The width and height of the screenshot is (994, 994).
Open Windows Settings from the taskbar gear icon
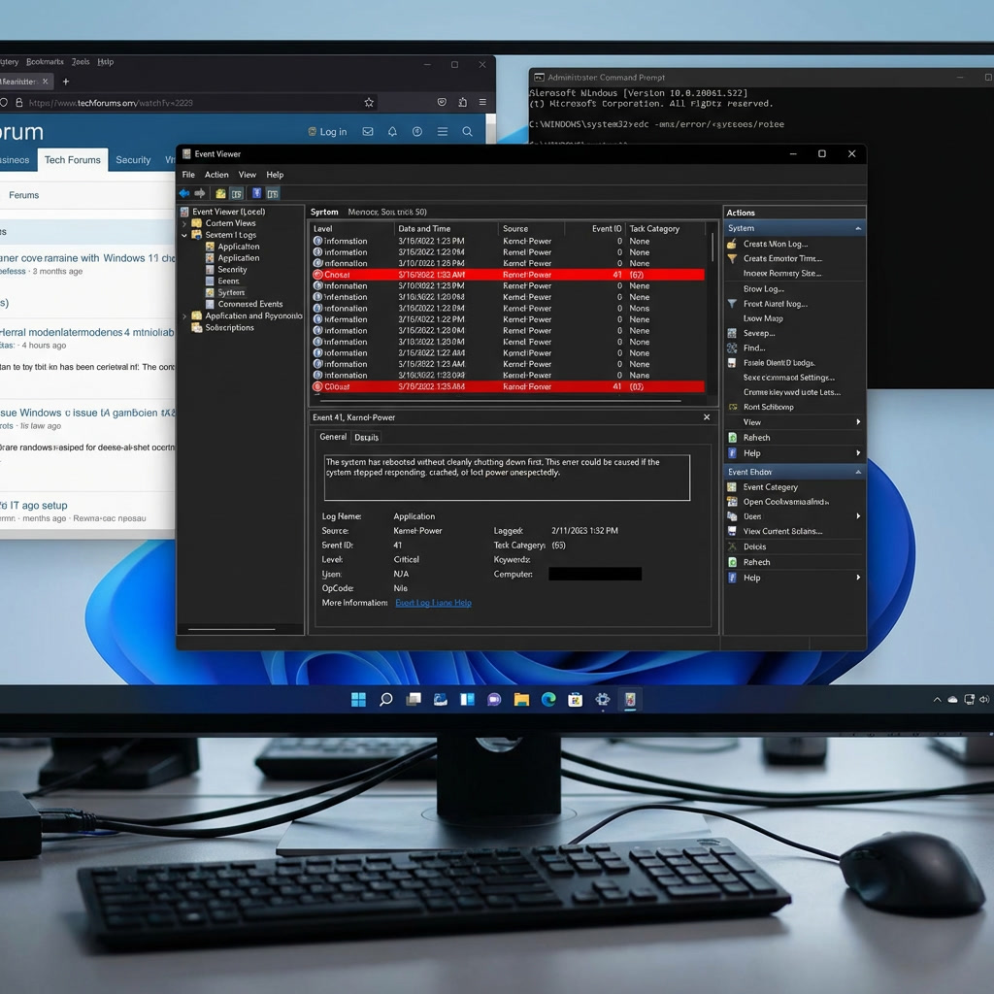tap(602, 699)
